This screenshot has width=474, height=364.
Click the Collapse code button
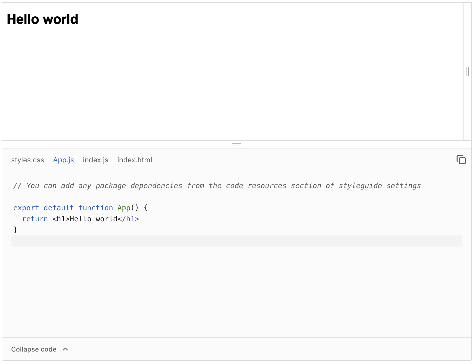pos(34,349)
